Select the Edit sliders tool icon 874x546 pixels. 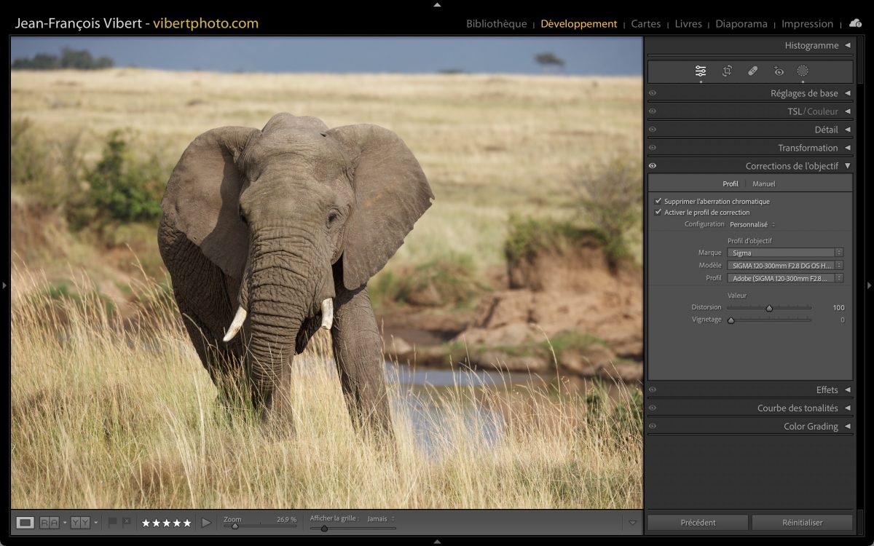[701, 71]
